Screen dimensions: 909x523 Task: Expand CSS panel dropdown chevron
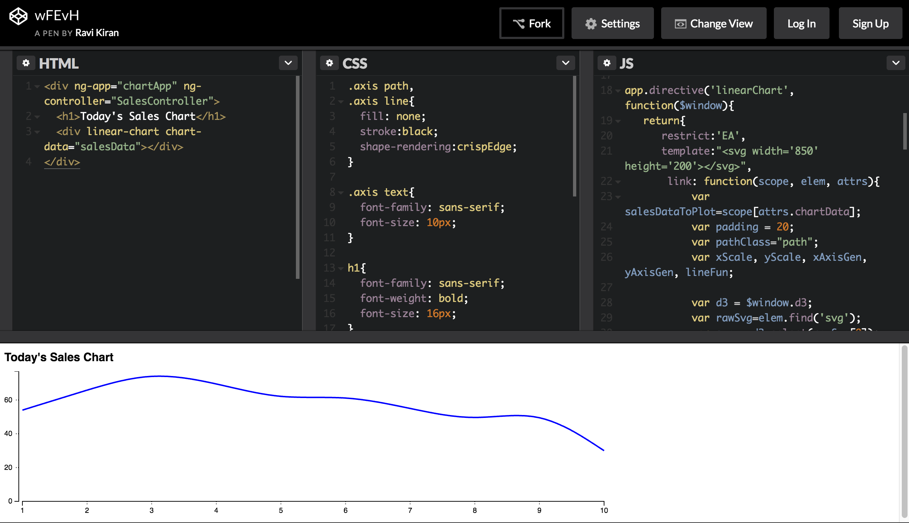tap(565, 63)
